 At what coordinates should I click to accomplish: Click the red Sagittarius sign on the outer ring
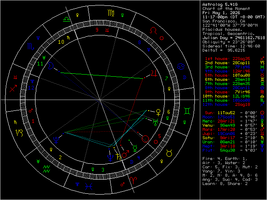point(13,88)
